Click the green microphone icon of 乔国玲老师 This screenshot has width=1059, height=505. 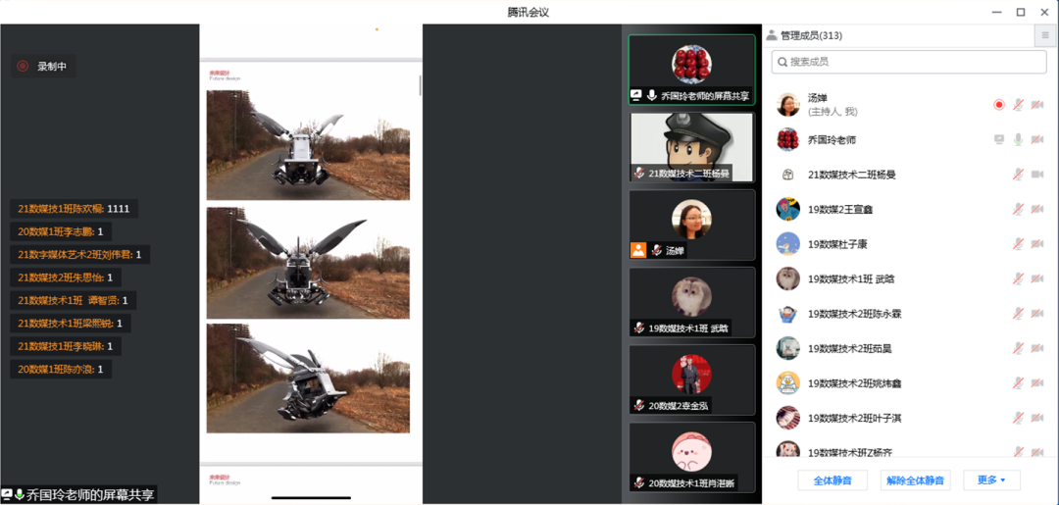tap(1018, 140)
